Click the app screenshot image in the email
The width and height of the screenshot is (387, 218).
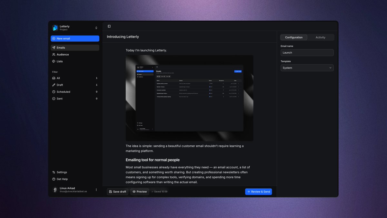coord(189,98)
